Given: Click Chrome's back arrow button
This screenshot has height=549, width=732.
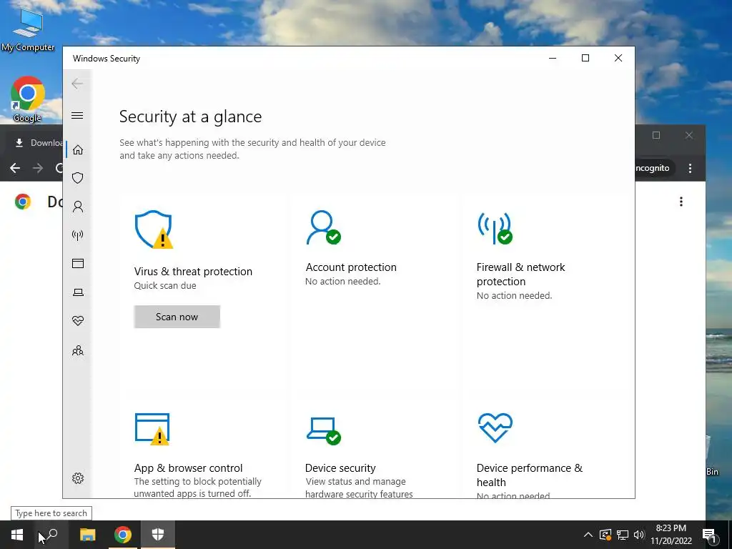Looking at the screenshot, I should [x=15, y=168].
